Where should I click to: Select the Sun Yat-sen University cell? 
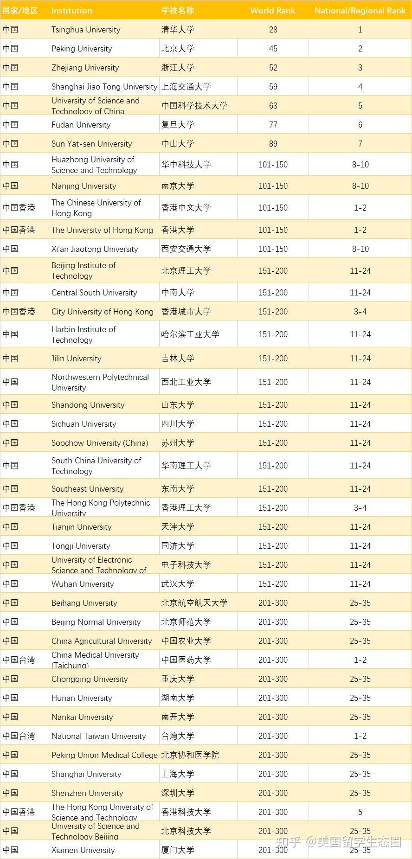[x=104, y=144]
